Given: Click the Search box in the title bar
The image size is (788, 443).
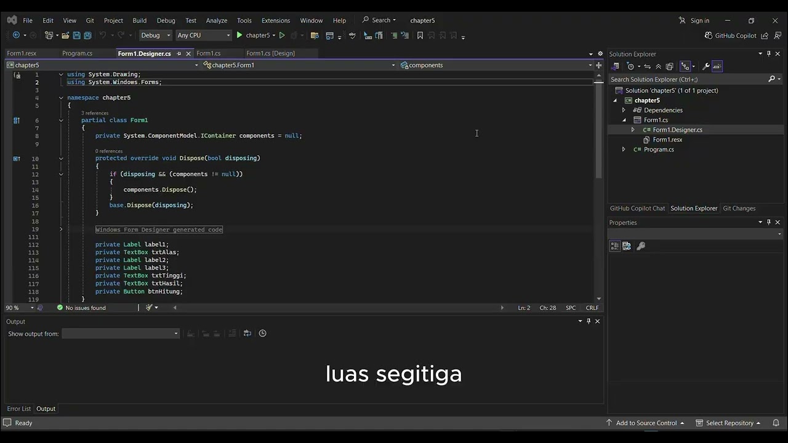Looking at the screenshot, I should (379, 20).
